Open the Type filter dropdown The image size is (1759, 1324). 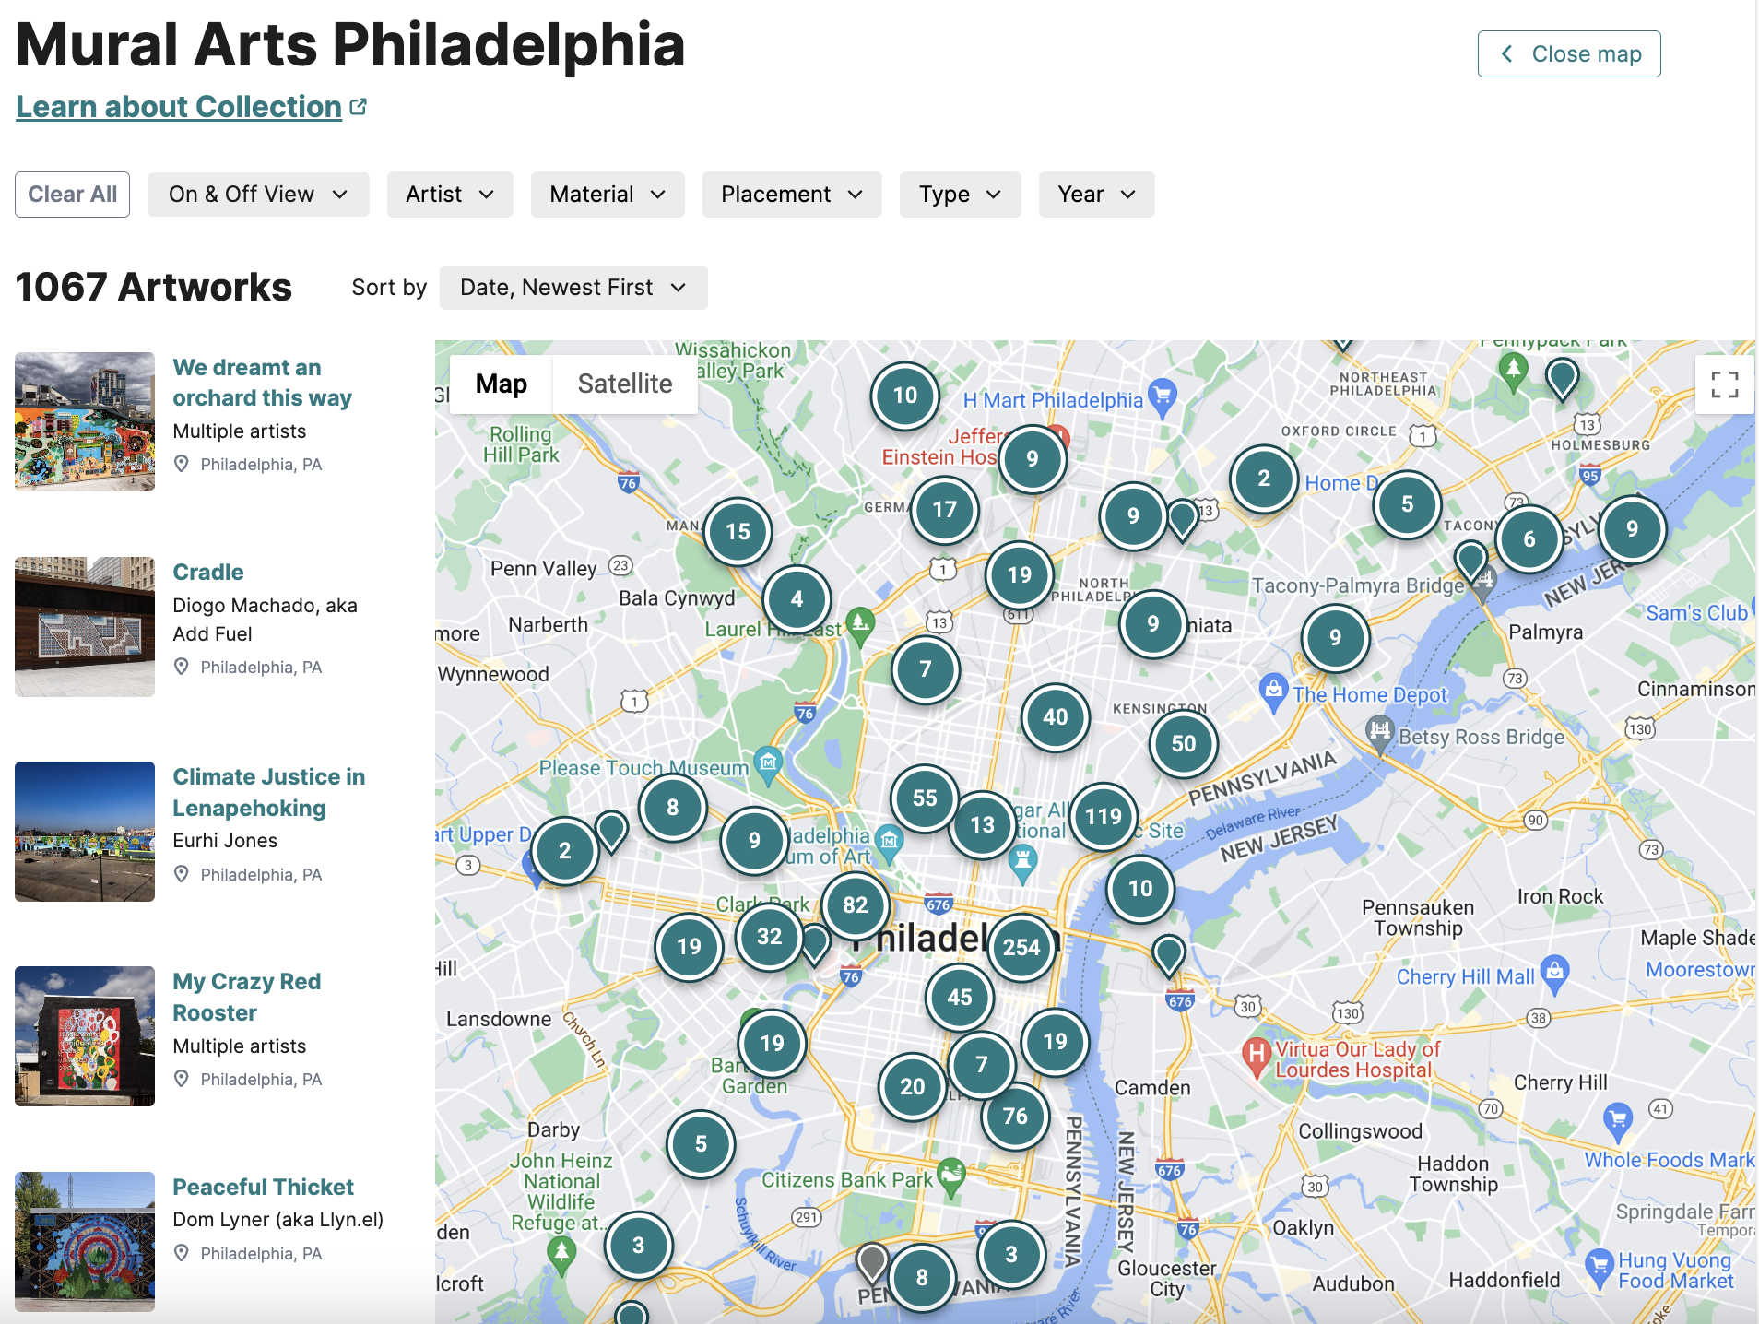pos(960,195)
